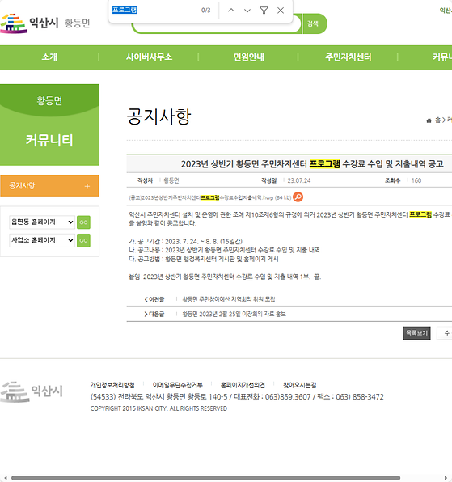Click the scrollbar left arrow
Viewport: 452px width, 482px height.
click(5, 478)
